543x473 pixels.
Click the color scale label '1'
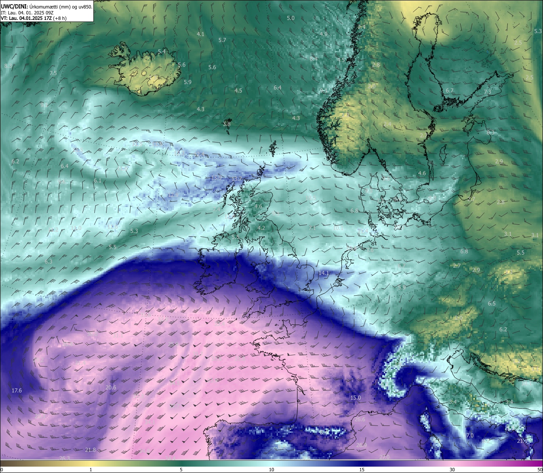91,470
